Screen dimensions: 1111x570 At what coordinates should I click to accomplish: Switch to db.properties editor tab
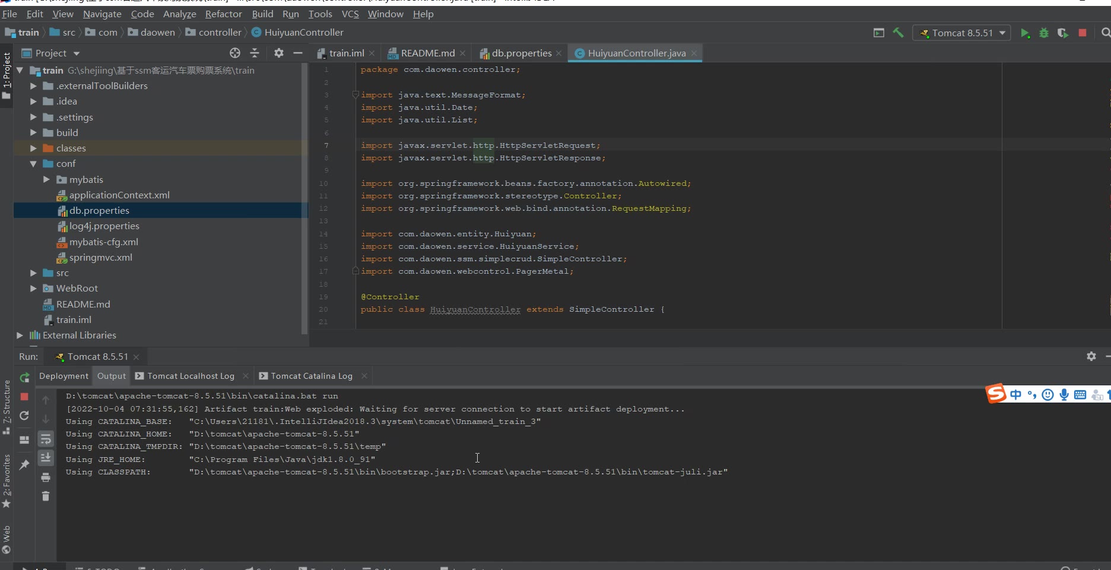pos(521,53)
